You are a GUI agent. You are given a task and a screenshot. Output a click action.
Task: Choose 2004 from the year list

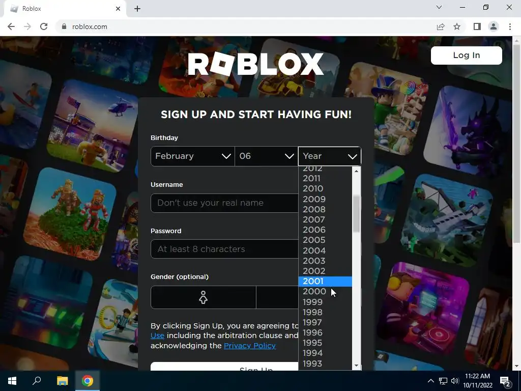click(x=325, y=250)
